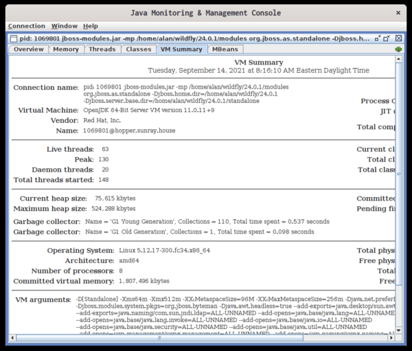Open the Threads tab
412x351 pixels.
click(x=102, y=49)
